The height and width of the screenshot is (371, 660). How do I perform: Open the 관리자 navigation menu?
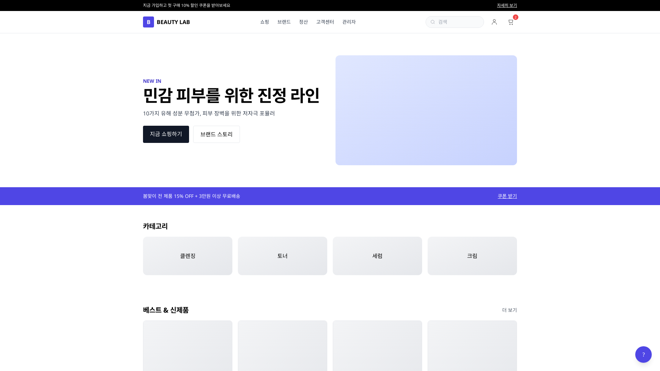coord(349,22)
